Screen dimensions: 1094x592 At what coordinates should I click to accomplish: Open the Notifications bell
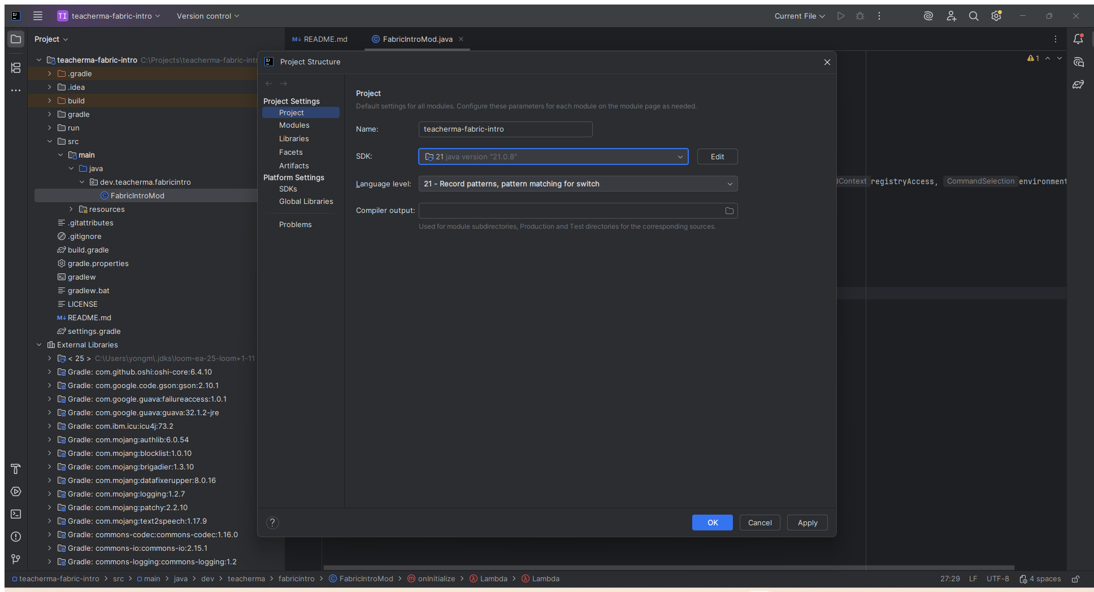[1078, 39]
